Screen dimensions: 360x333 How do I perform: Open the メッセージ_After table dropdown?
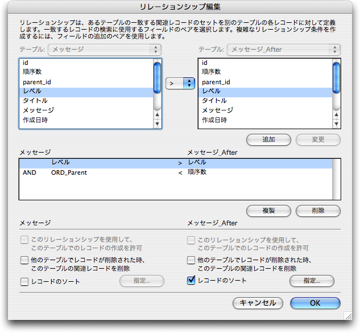click(283, 50)
